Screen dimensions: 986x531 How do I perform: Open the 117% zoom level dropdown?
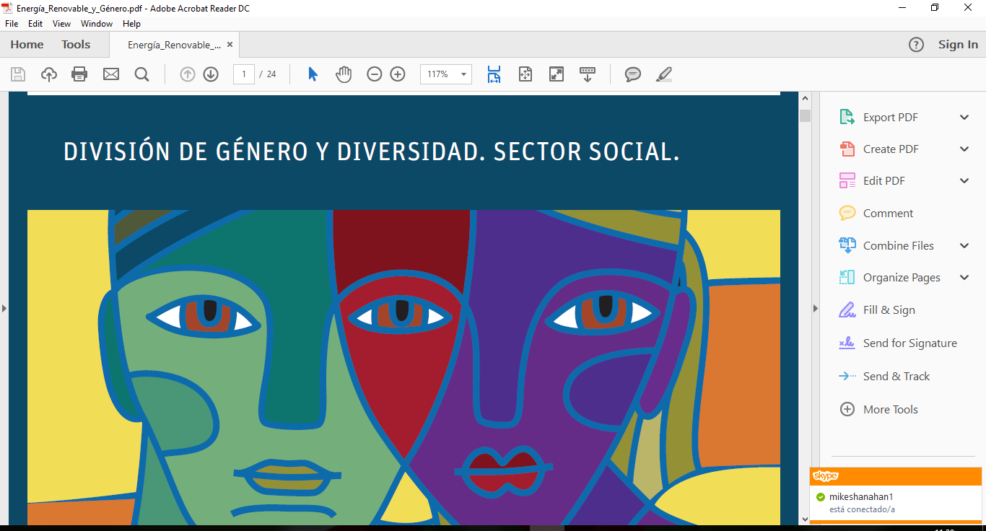(462, 74)
